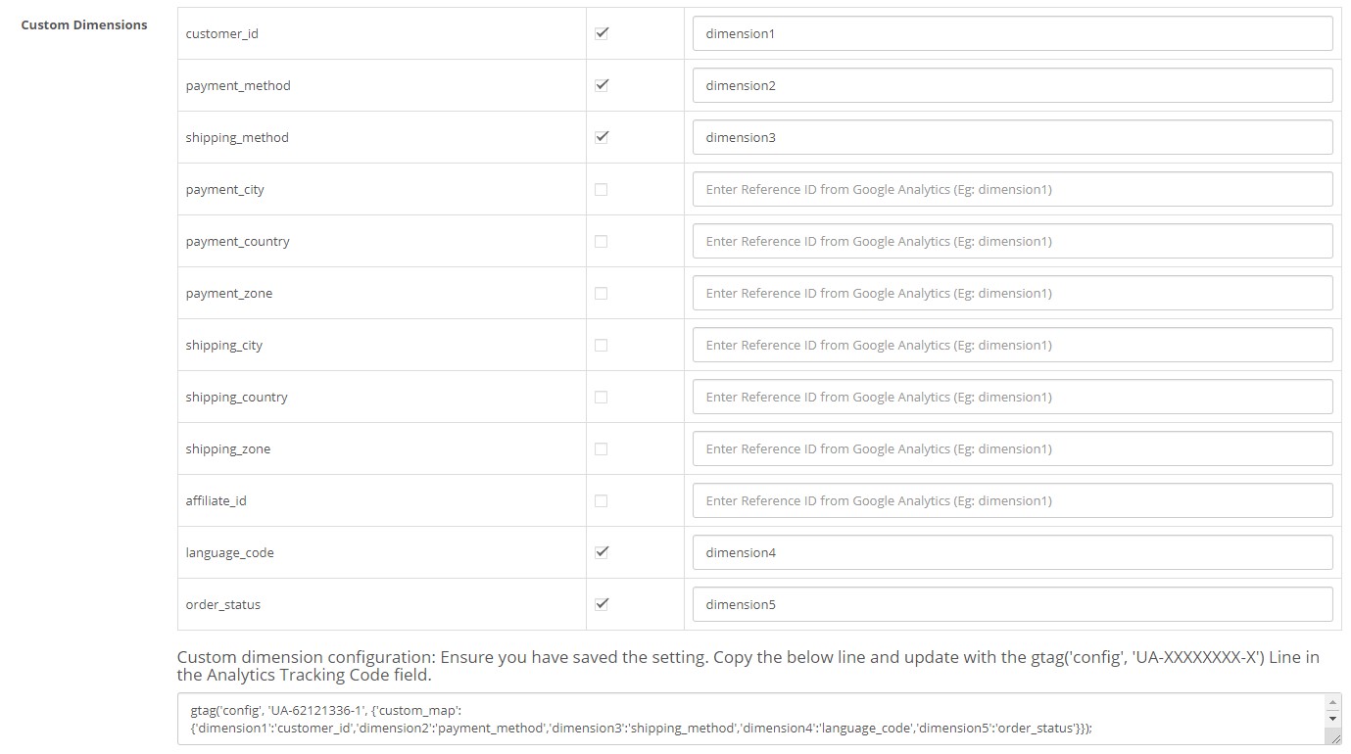Viewport: 1351px width, 754px height.
Task: Tick the payment_country checkbox
Action: tap(602, 241)
